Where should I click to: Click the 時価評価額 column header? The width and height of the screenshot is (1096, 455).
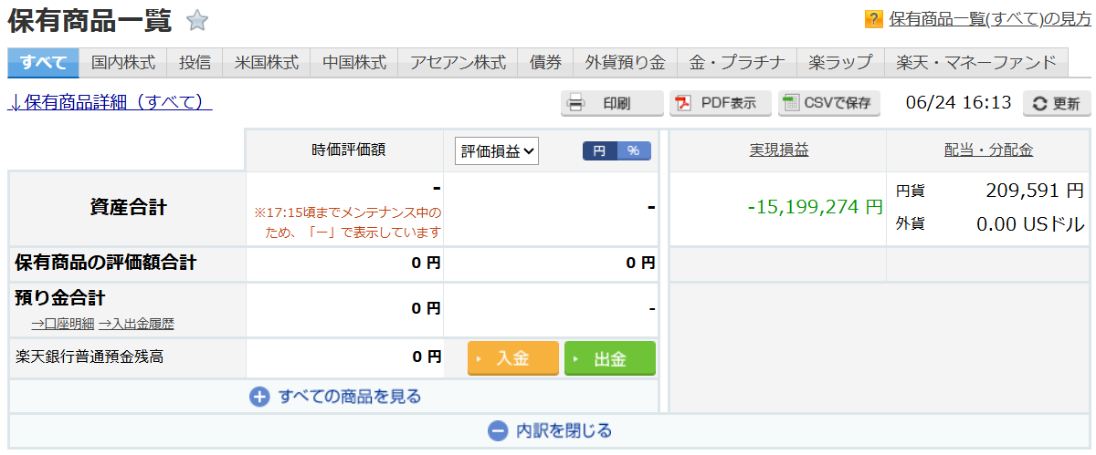(348, 150)
